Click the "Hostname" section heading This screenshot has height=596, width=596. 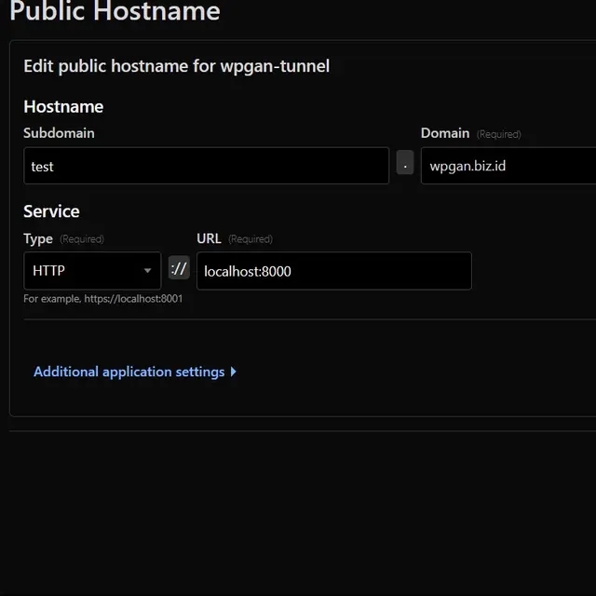coord(63,106)
